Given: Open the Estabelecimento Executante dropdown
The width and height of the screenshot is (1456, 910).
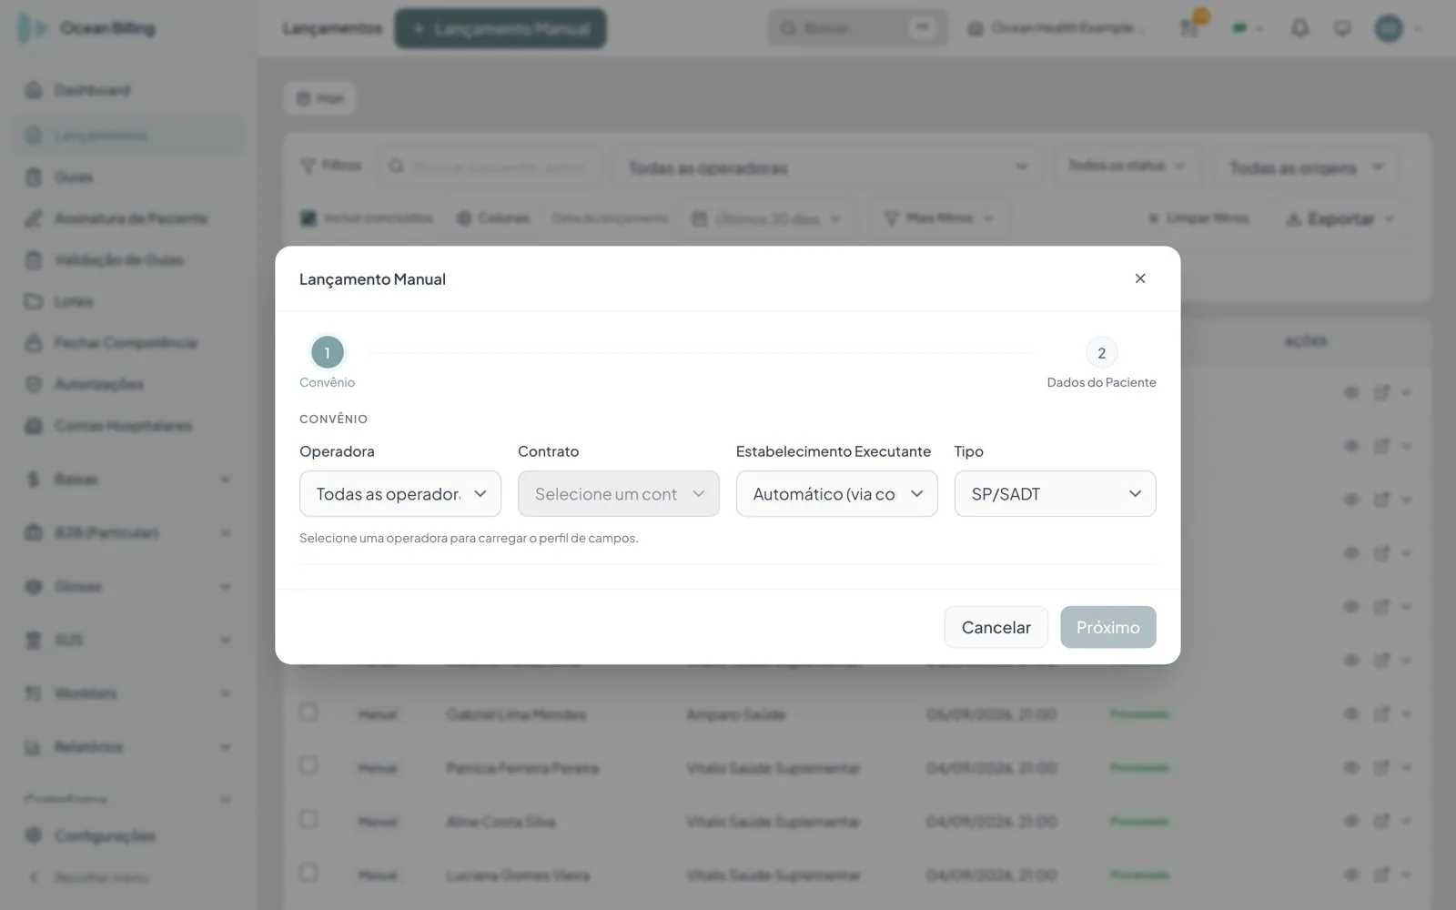Looking at the screenshot, I should pyautogui.click(x=837, y=493).
